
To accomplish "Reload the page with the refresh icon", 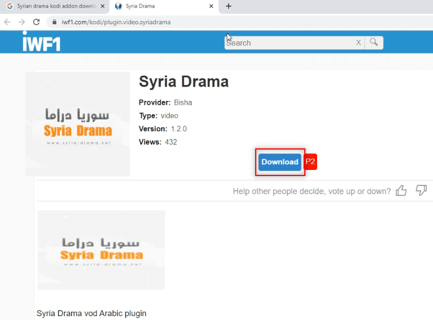I will pos(36,22).
